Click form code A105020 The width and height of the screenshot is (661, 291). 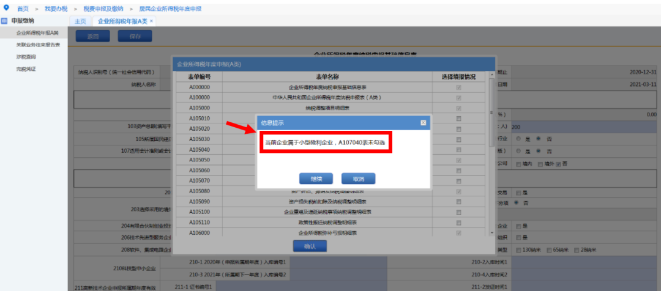tap(200, 129)
